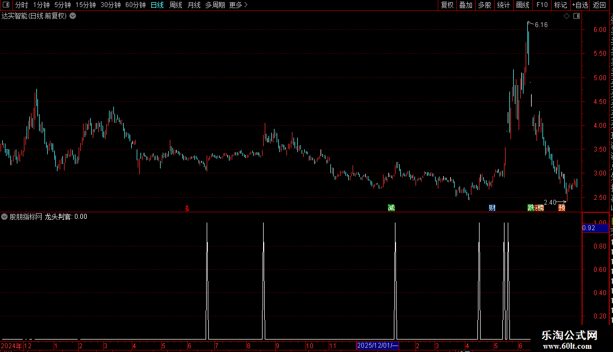613x352 pixels.
Task: Add stock with +自选 button
Action: [580, 5]
